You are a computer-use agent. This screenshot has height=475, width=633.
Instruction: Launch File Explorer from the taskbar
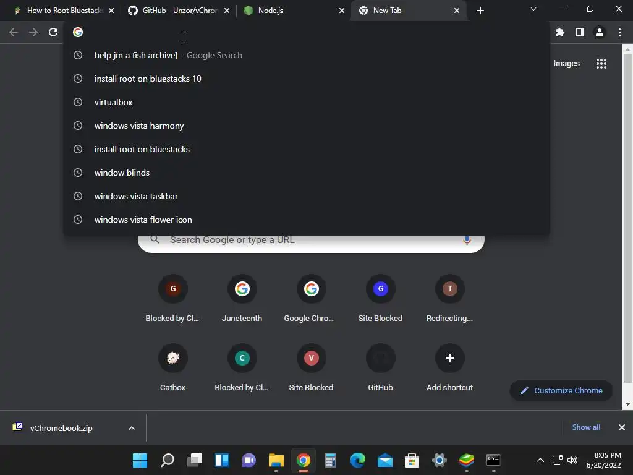(276, 460)
